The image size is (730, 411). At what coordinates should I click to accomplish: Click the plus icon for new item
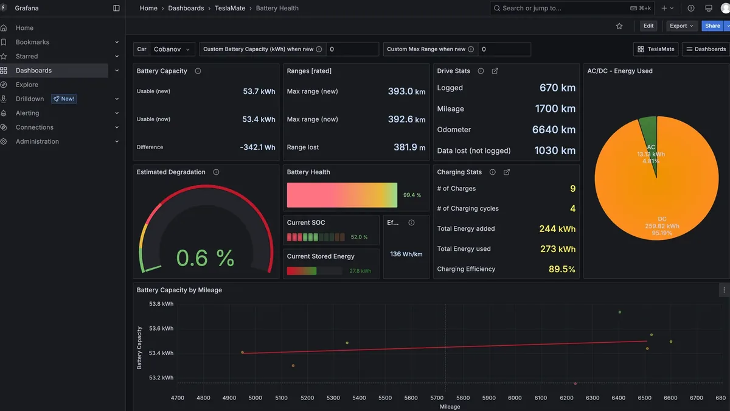[x=664, y=8]
